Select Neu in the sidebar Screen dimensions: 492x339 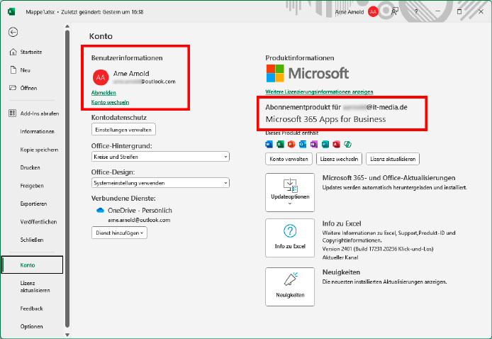[26, 70]
